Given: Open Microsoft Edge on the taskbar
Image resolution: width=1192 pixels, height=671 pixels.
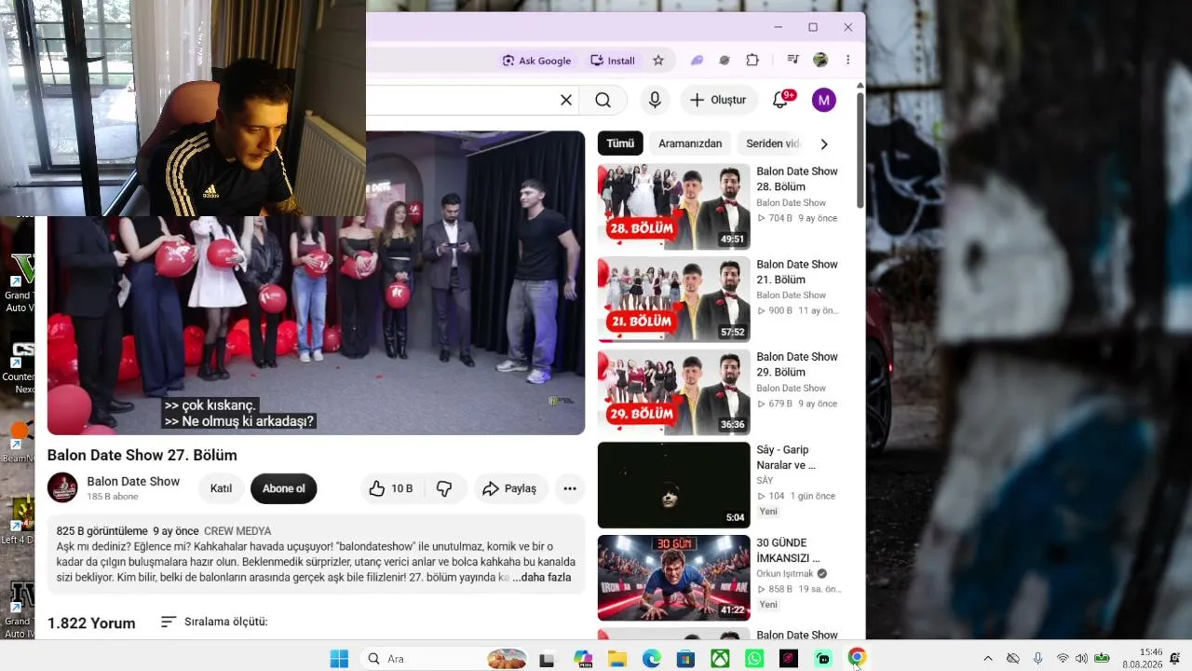Looking at the screenshot, I should click(652, 659).
